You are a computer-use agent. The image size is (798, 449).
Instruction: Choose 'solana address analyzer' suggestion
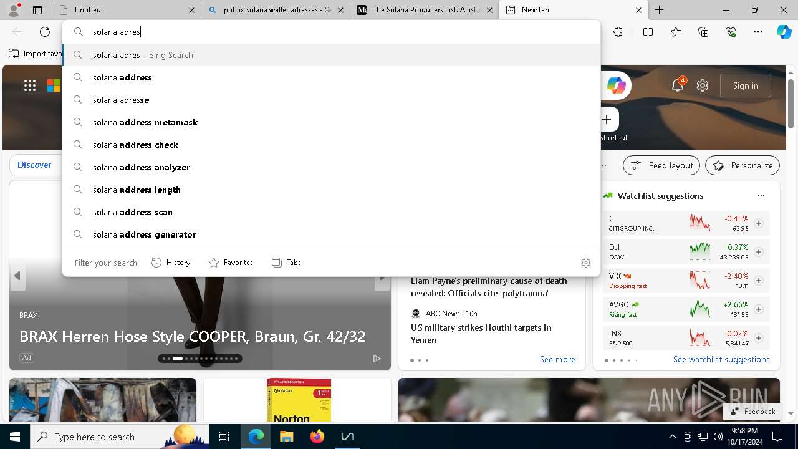click(x=331, y=167)
